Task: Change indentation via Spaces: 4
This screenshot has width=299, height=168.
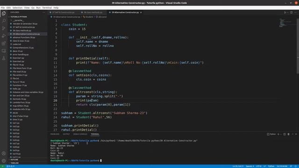Action: (250, 166)
